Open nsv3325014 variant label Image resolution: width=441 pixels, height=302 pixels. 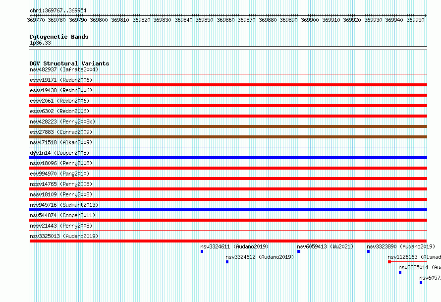(420, 267)
